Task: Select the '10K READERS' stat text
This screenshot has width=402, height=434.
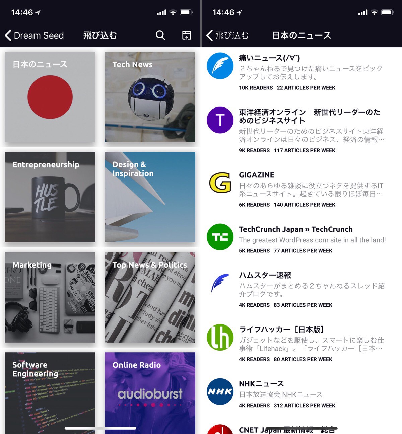Action: (256, 88)
